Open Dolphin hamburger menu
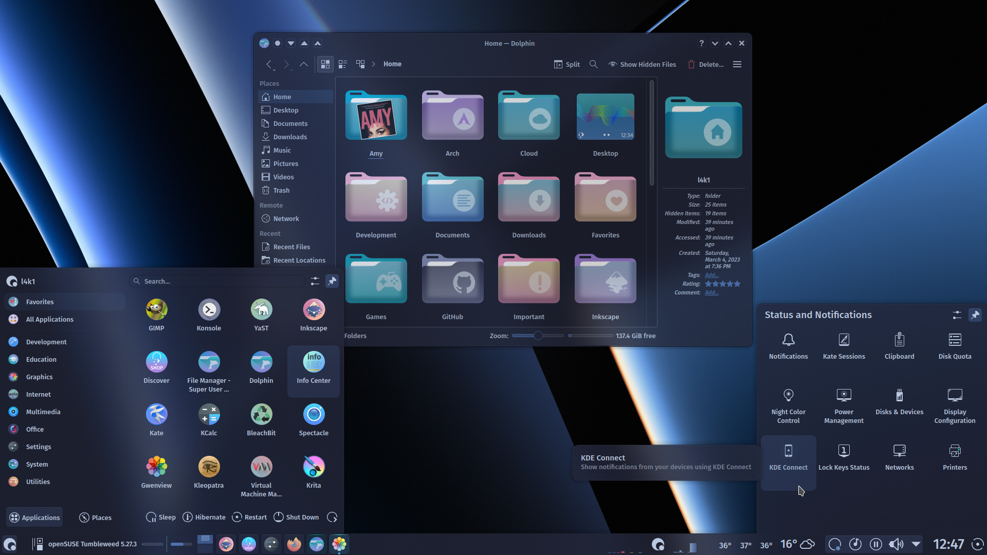The image size is (987, 555). click(x=737, y=64)
